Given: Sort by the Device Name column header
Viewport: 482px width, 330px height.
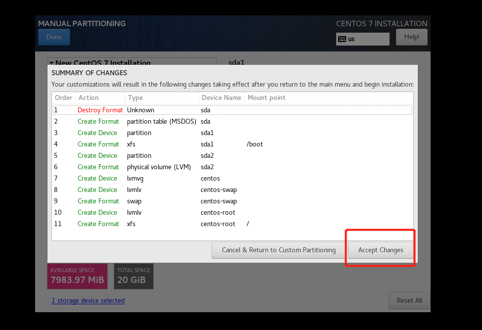Looking at the screenshot, I should pyautogui.click(x=221, y=98).
